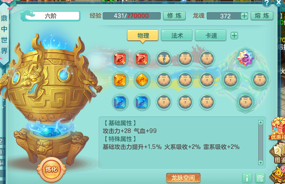Click the round orange gem slot
The image size is (285, 184).
(x=142, y=80)
